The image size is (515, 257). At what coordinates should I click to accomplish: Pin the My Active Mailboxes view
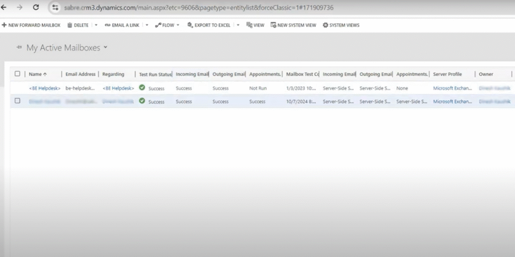(19, 48)
